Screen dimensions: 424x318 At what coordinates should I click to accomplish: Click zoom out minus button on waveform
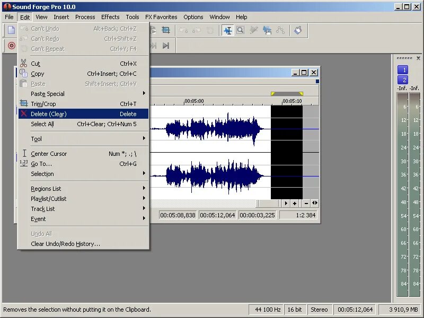tap(306, 203)
